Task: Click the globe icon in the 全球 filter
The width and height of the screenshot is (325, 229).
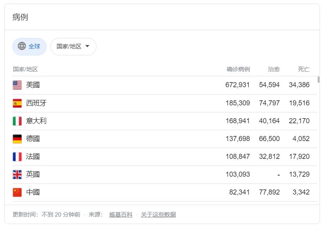Action: 22,46
